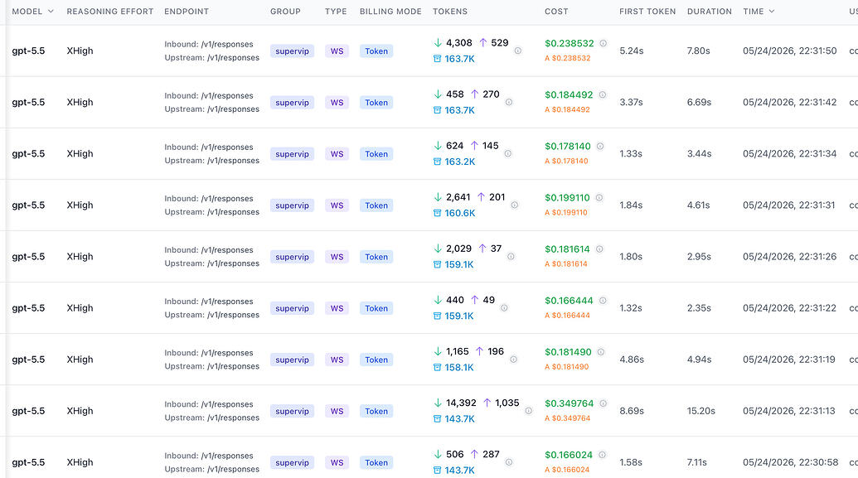858x478 pixels.
Task: Click the Token billing badge in the 22:31:34 row
Action: pyautogui.click(x=376, y=154)
